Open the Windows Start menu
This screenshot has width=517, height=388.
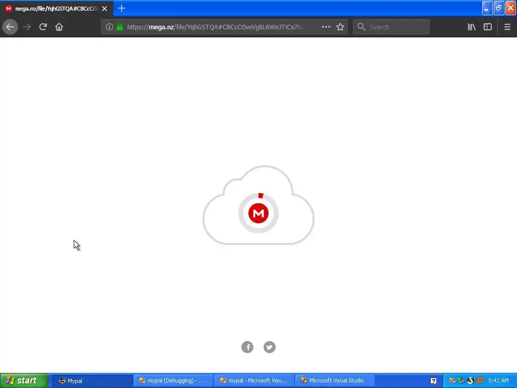(x=24, y=381)
